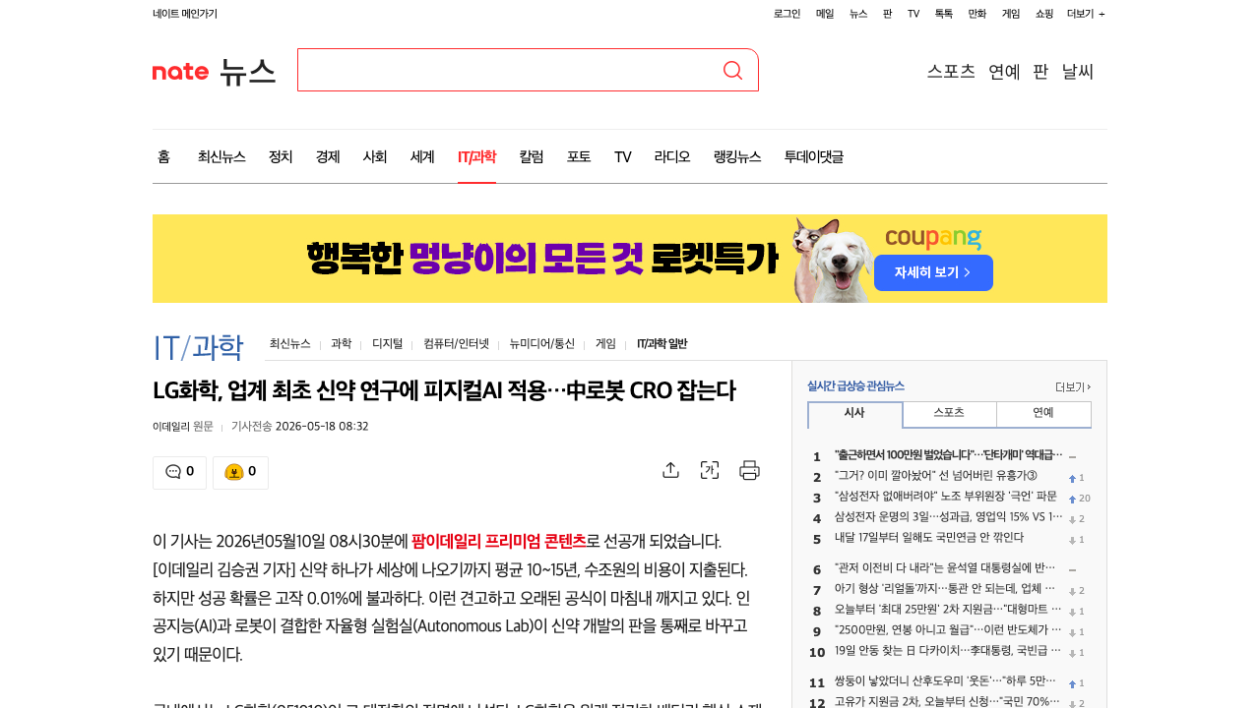Open 게임 in top utility bar
Screen dimensions: 1260x708
click(x=1011, y=14)
